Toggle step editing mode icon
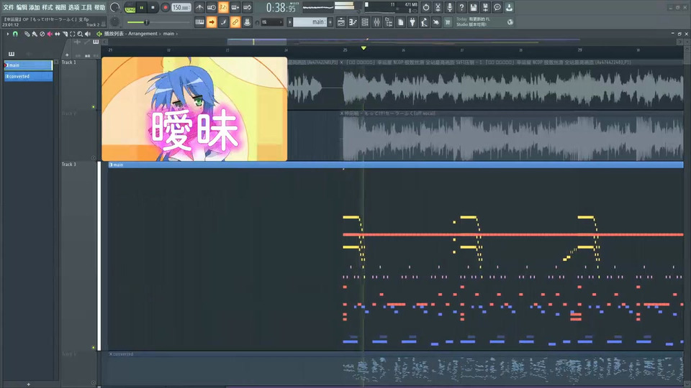The height and width of the screenshot is (388, 691). (x=223, y=22)
